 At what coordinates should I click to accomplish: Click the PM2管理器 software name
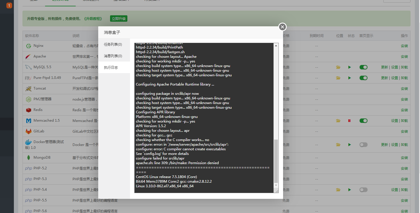click(x=42, y=99)
